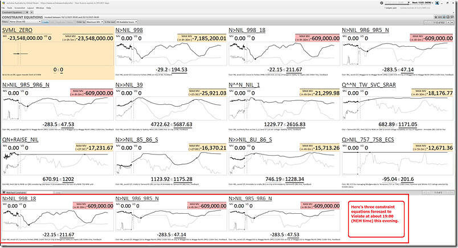Open the All Available hours dropdown

click(126, 22)
